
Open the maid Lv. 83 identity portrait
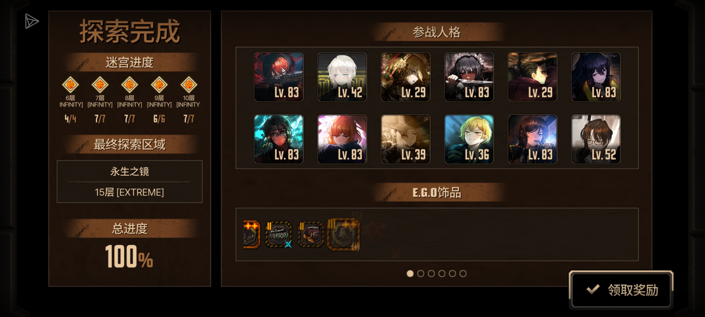click(469, 77)
